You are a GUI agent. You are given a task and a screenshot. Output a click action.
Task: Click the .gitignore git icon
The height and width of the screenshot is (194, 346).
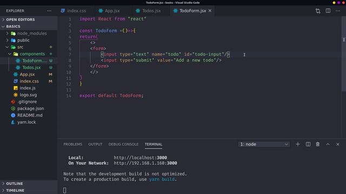click(x=13, y=102)
